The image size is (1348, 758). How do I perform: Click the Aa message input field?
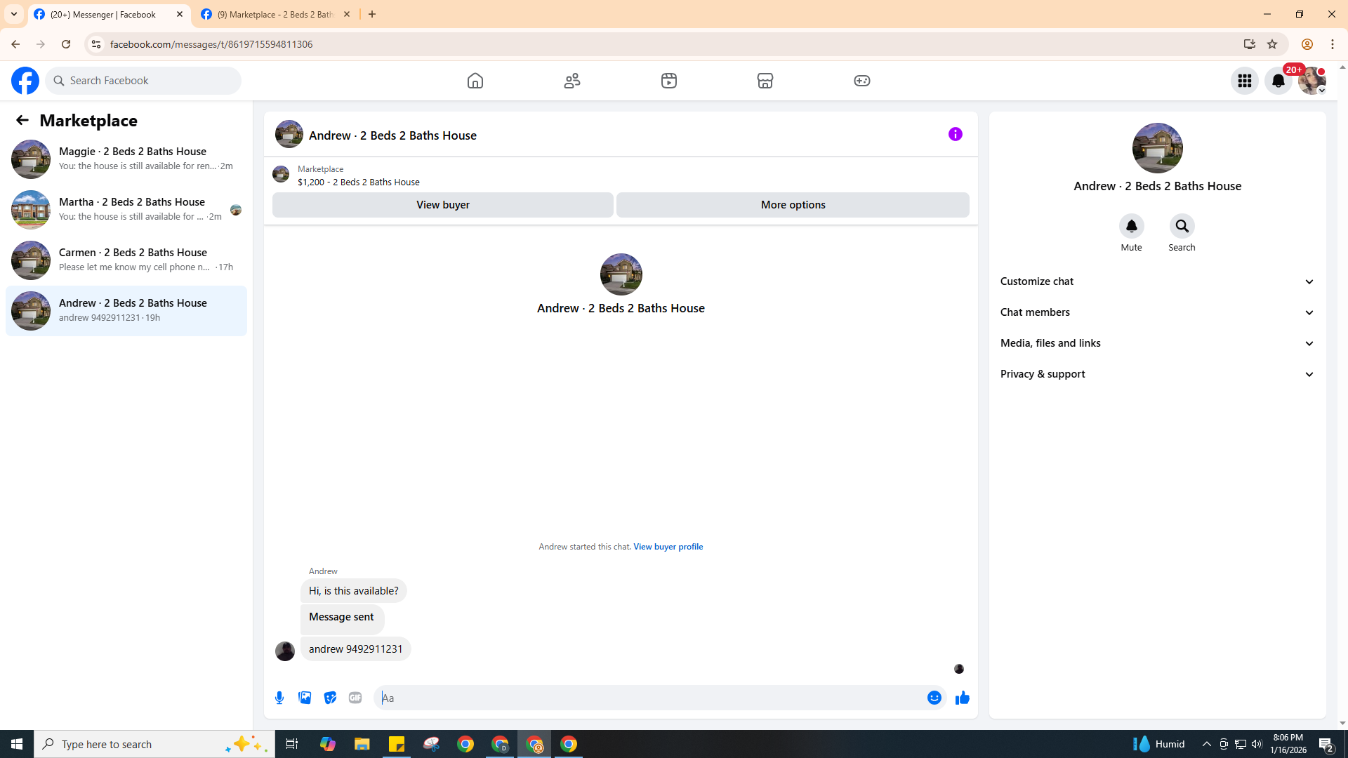tap(649, 698)
